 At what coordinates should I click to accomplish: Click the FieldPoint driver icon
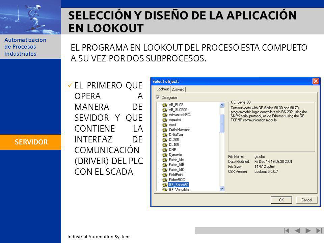click(165, 175)
